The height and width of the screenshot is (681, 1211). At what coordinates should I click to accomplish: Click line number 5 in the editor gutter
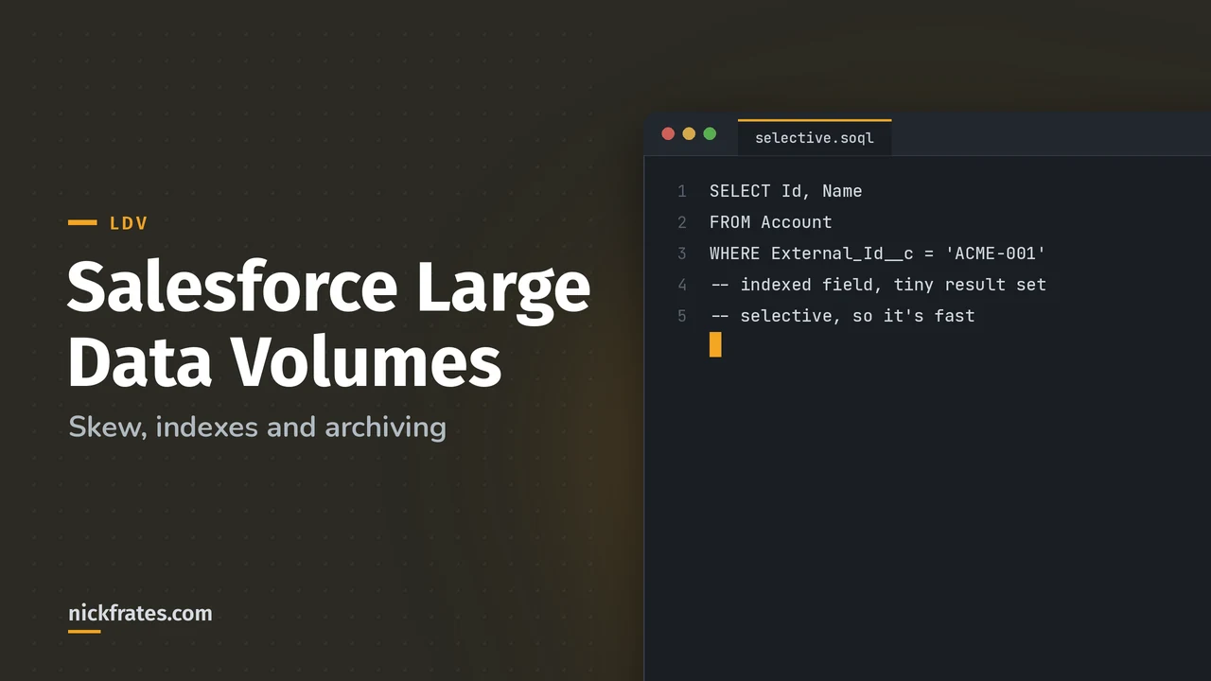pos(681,316)
